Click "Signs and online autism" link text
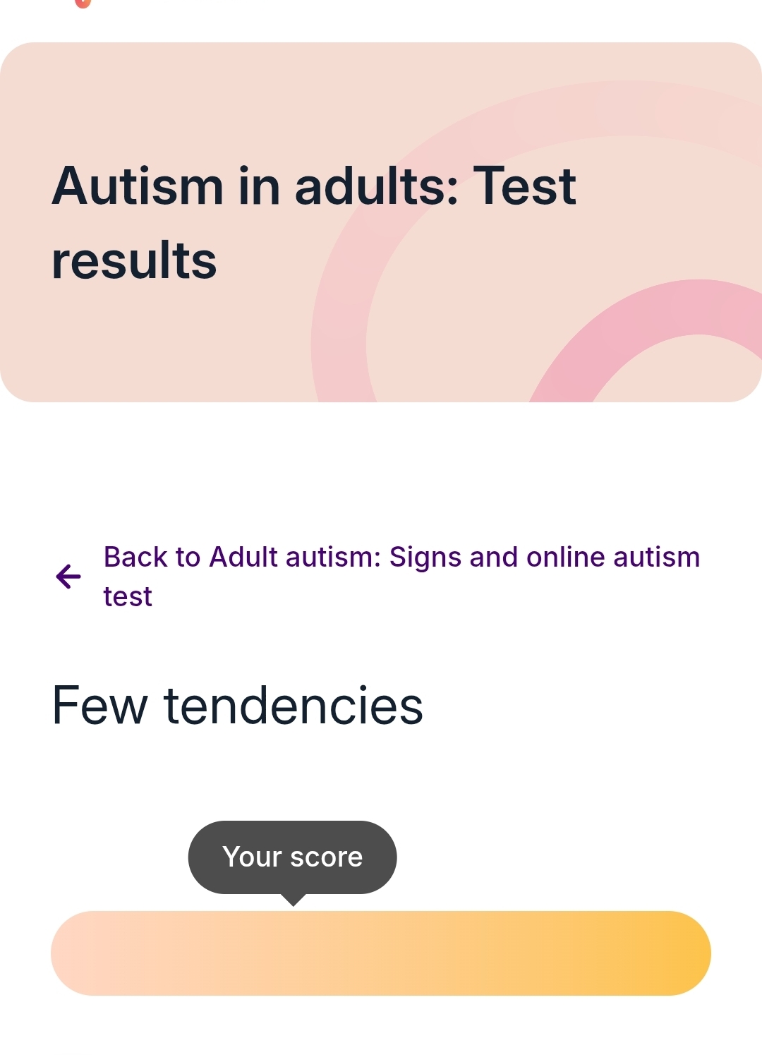This screenshot has width=762, height=1055. click(545, 557)
